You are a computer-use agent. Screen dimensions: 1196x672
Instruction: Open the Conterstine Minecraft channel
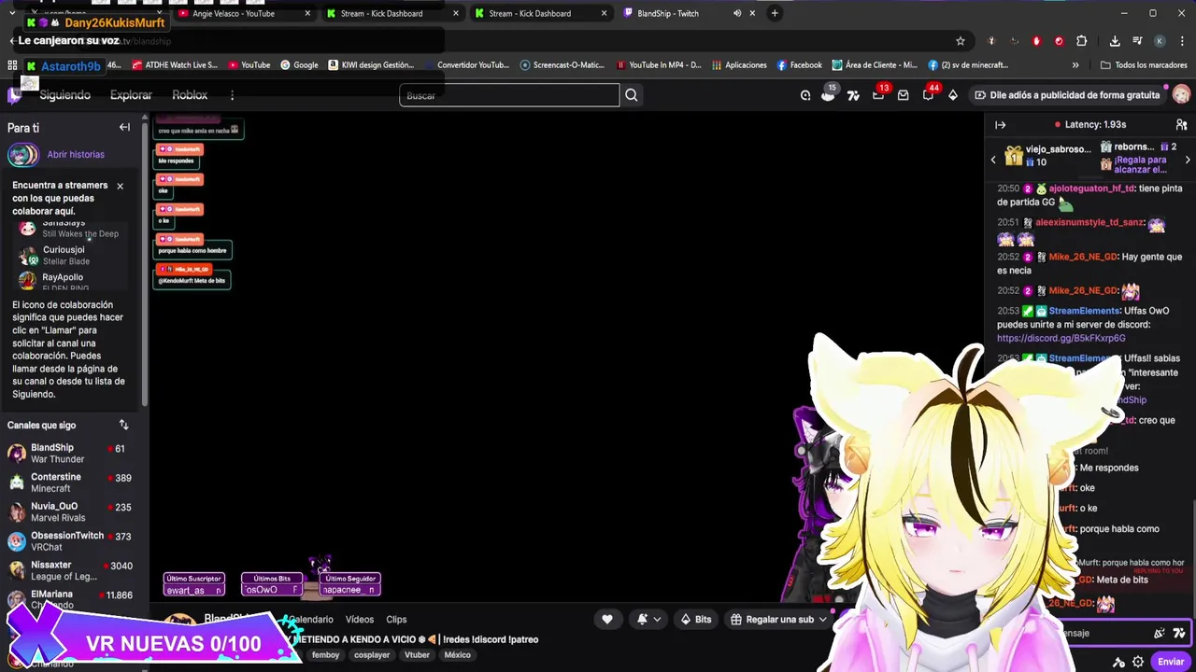(70, 483)
